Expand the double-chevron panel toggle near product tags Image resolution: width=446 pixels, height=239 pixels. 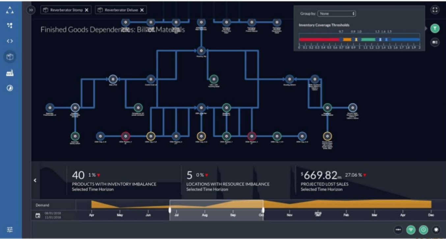[x=30, y=10]
